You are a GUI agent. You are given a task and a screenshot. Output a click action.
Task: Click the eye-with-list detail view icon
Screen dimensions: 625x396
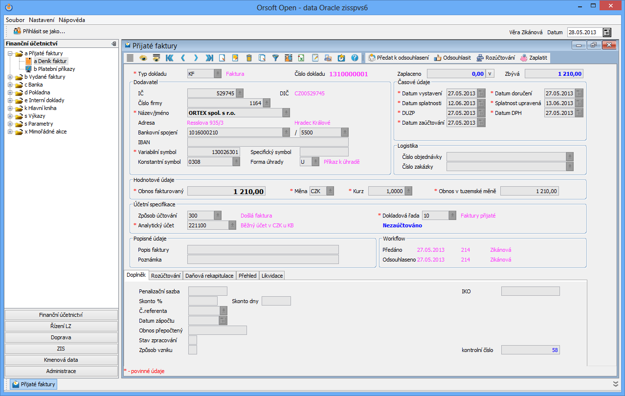(x=156, y=58)
